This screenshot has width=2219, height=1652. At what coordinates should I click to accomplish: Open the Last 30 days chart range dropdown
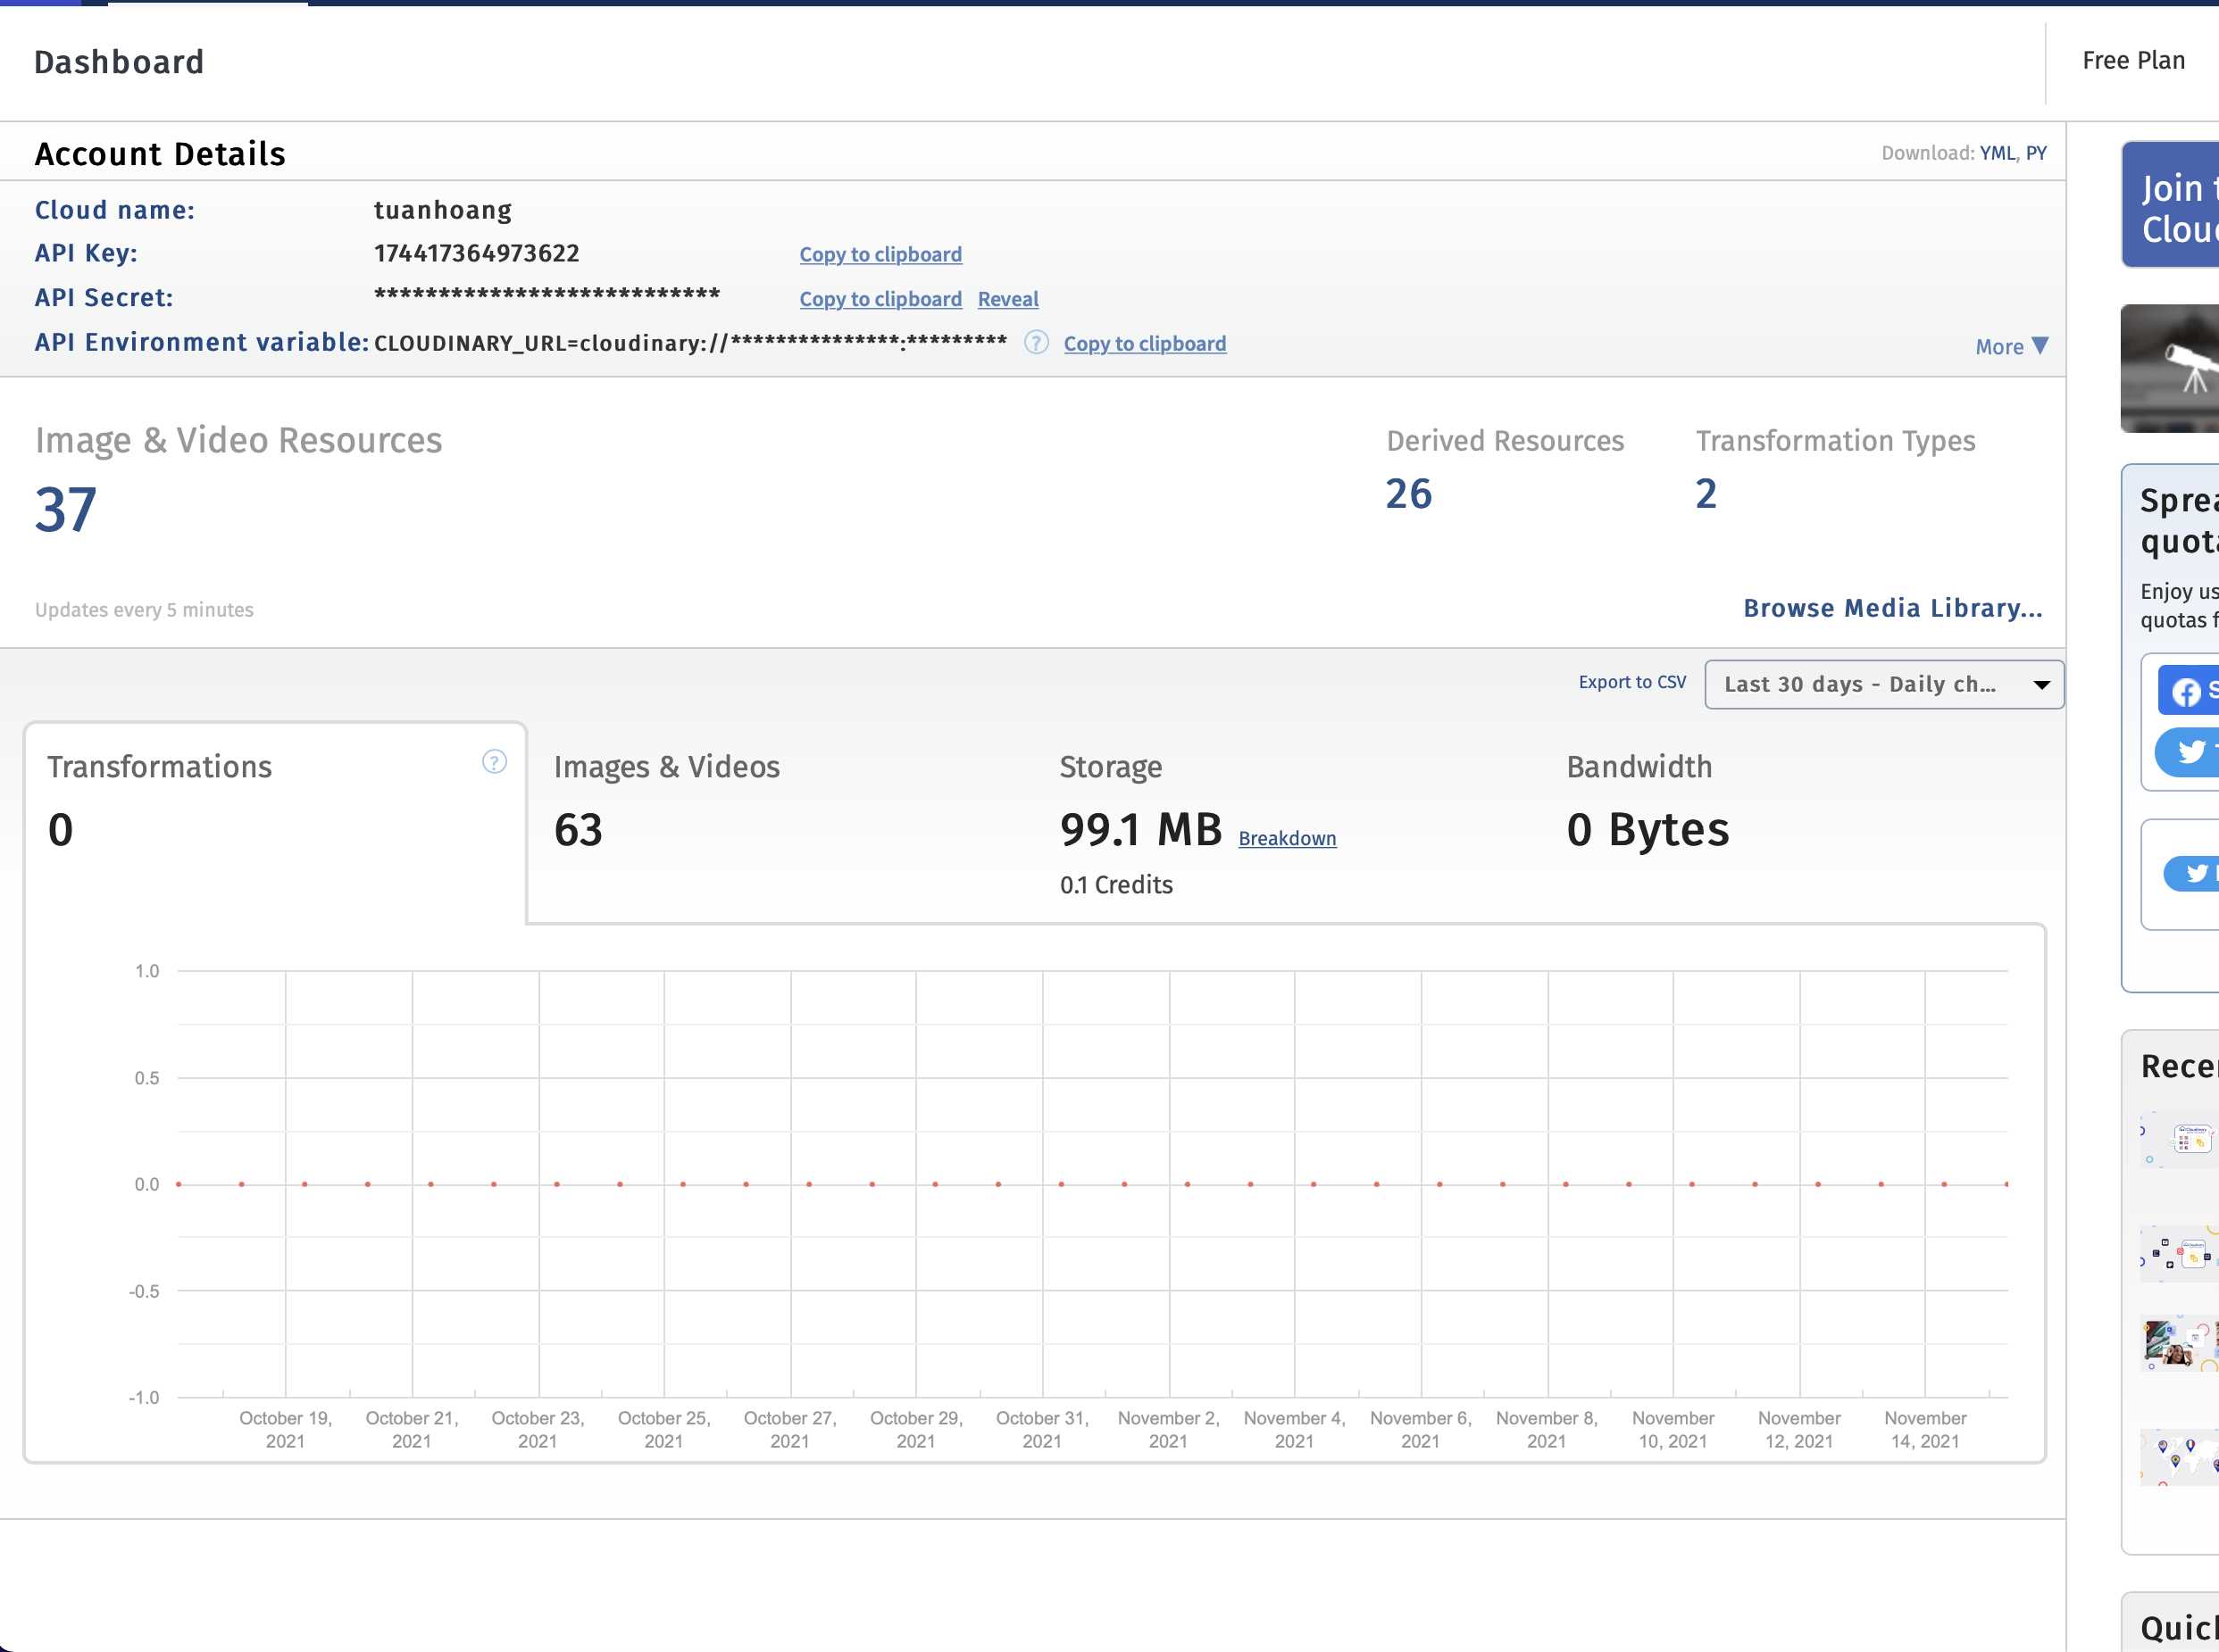click(1884, 685)
